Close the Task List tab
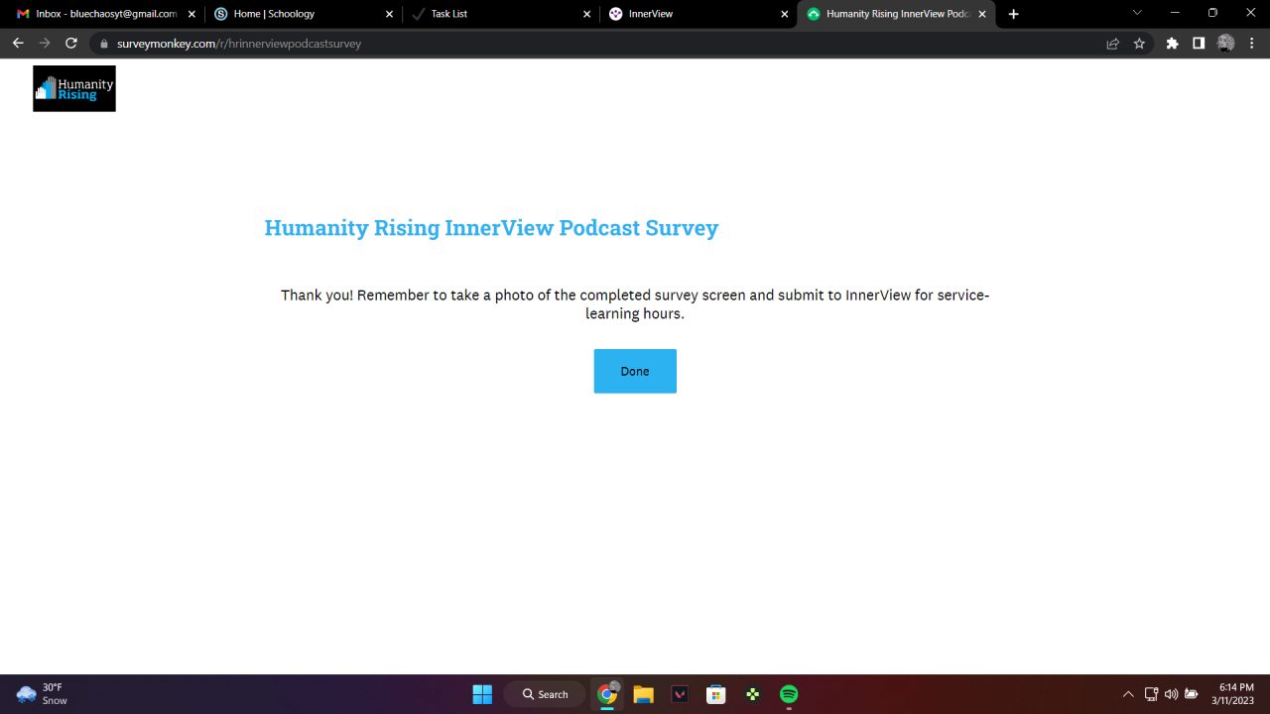Screen dimensions: 1270x714 (x=587, y=14)
